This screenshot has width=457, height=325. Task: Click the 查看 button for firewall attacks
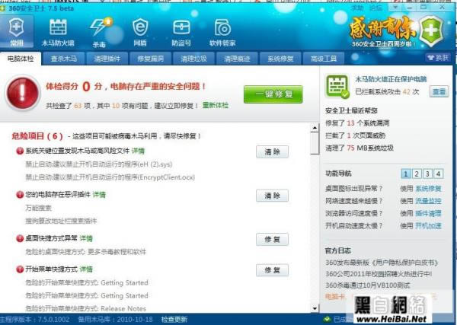point(439,92)
